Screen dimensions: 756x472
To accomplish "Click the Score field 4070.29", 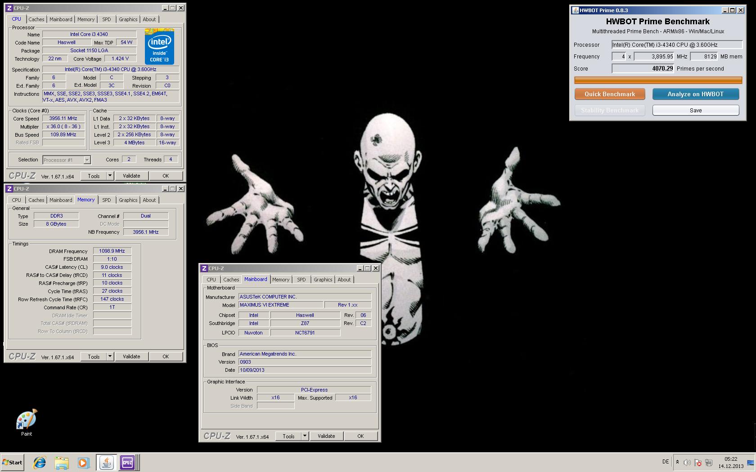I will coord(643,68).
